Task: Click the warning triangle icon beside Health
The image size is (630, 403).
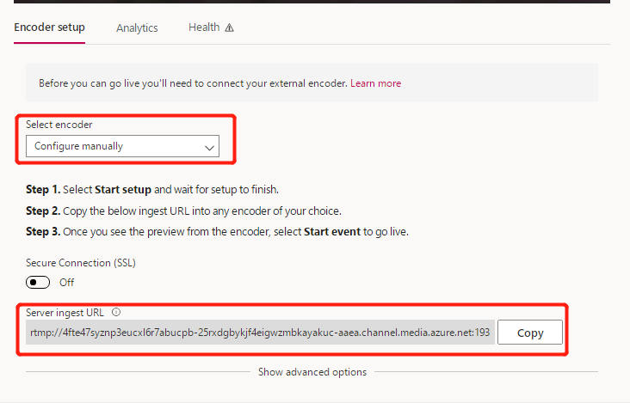Action: coord(229,27)
